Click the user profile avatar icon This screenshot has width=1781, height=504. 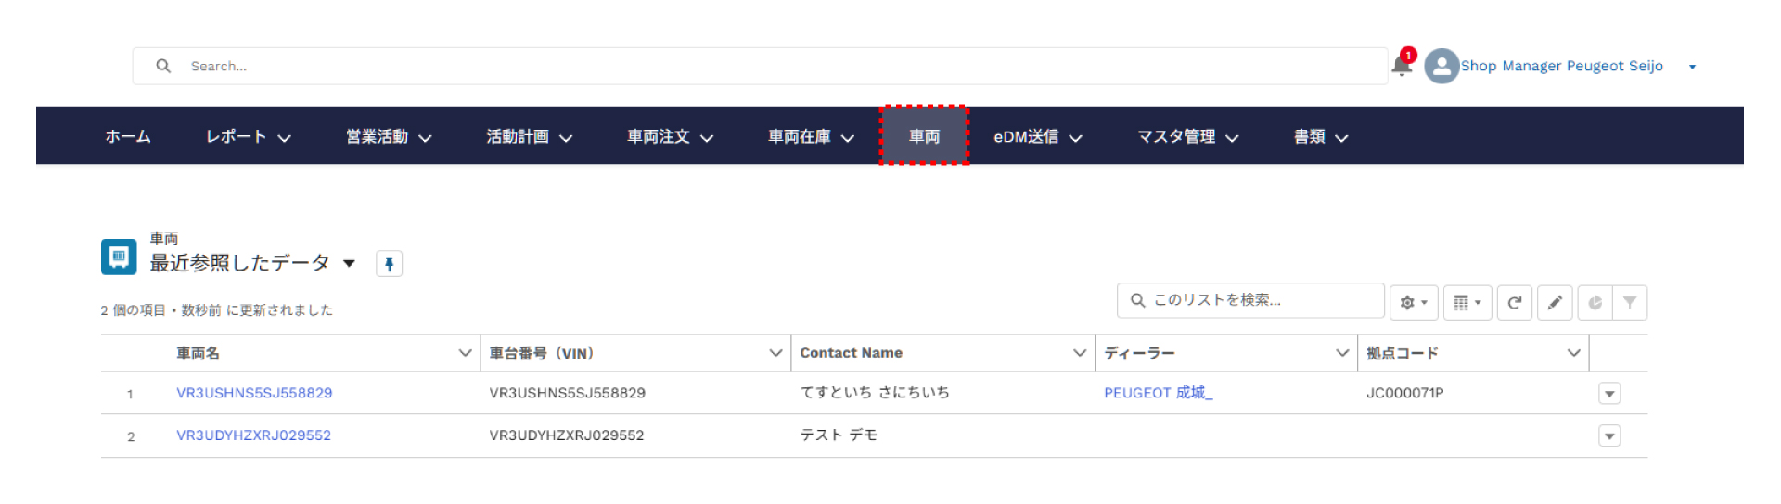(x=1441, y=67)
